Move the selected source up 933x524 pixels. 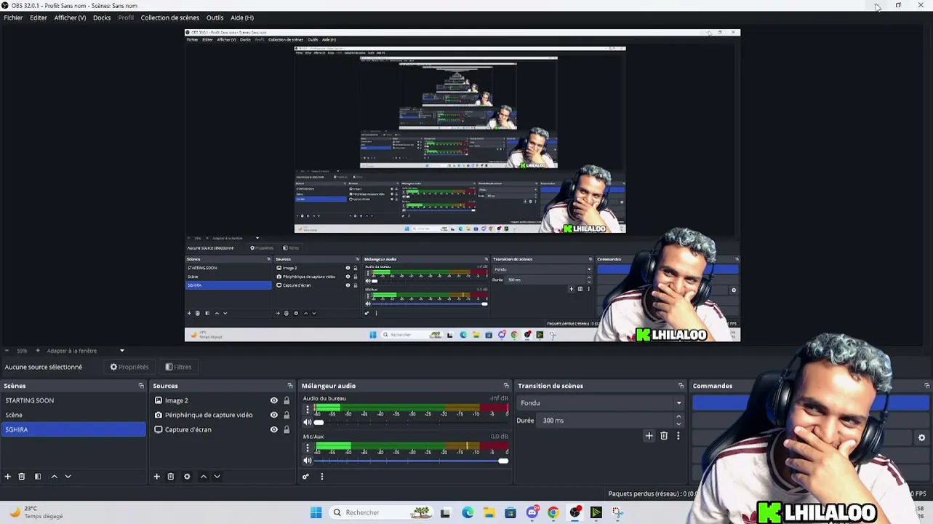[203, 477]
